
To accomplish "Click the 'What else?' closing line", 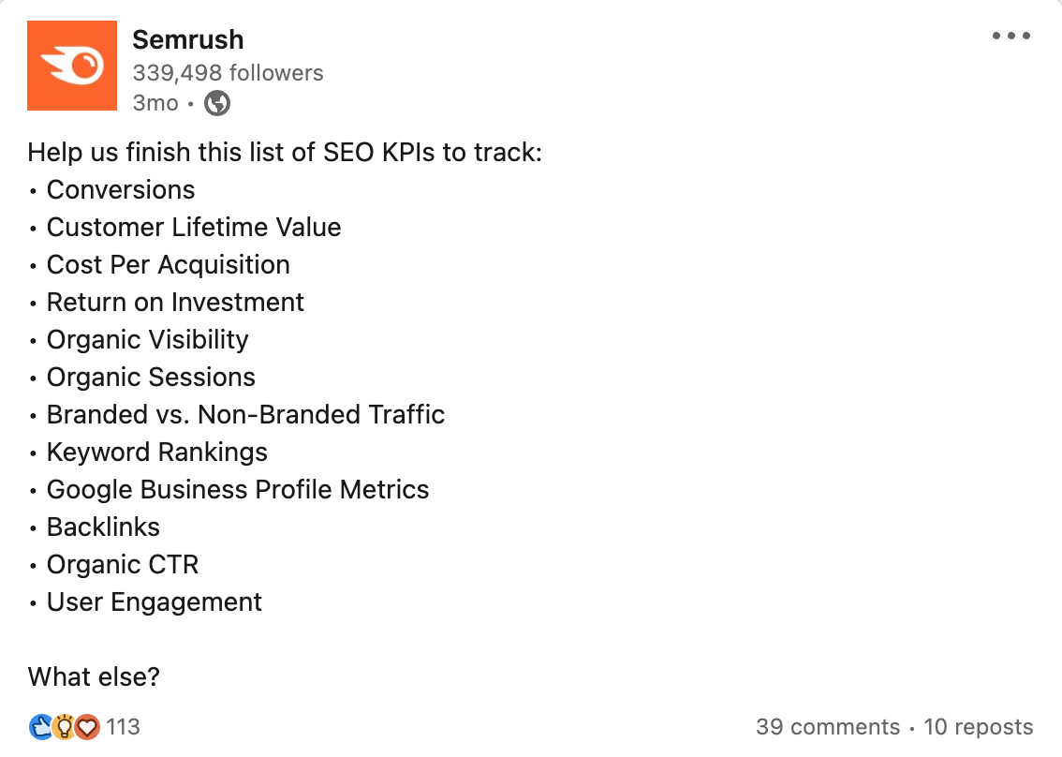I will [x=93, y=676].
